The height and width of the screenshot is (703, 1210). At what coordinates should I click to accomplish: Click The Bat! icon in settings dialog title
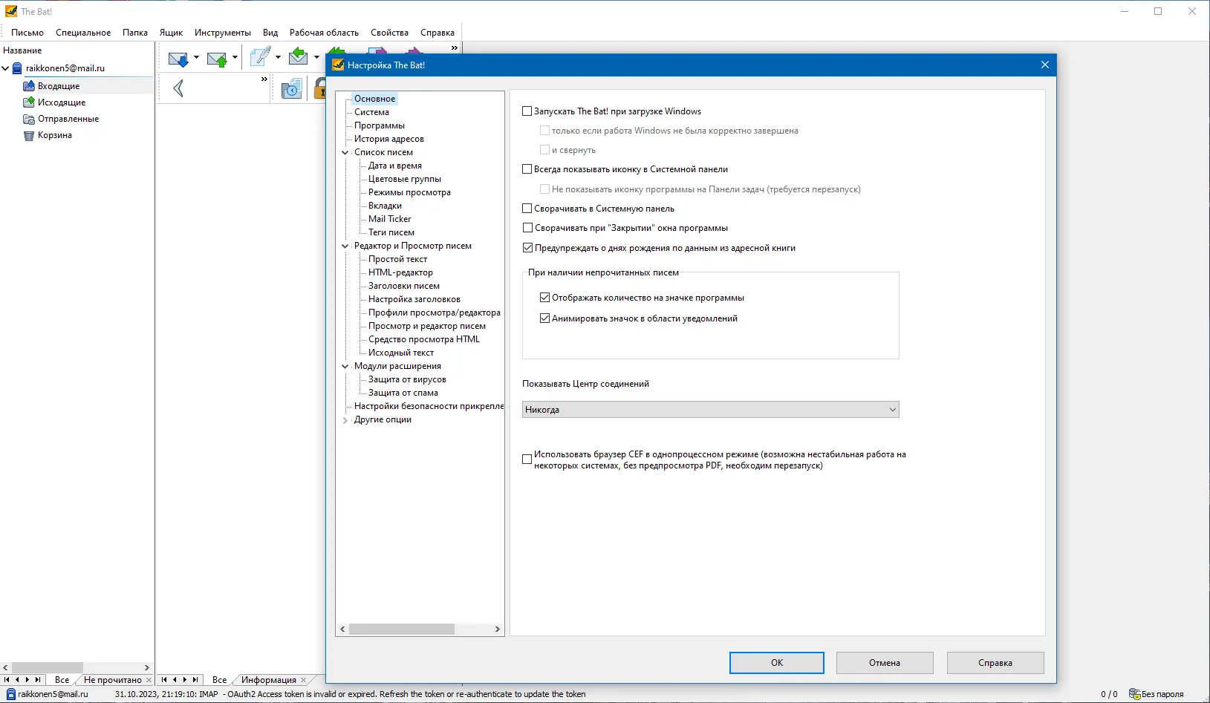[338, 65]
